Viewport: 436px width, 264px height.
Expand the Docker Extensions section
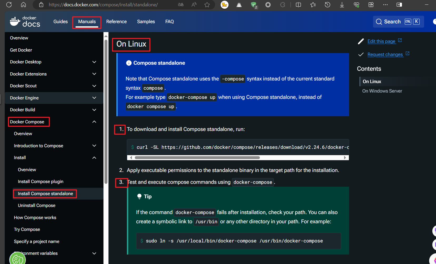pyautogui.click(x=94, y=74)
